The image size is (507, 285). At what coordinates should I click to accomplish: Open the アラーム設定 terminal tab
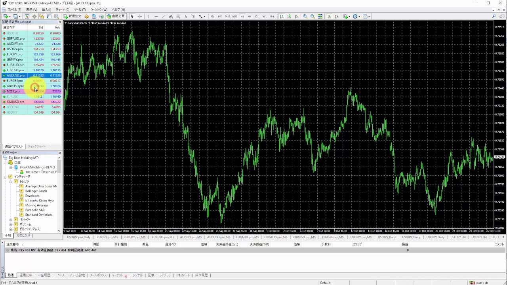click(77, 275)
